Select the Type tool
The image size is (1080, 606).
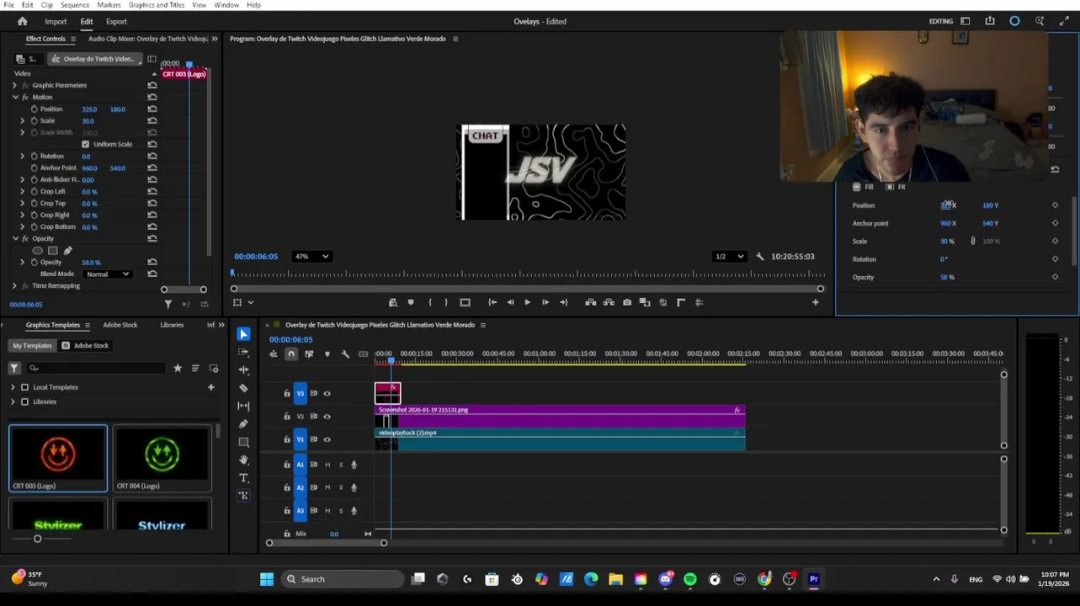[243, 477]
